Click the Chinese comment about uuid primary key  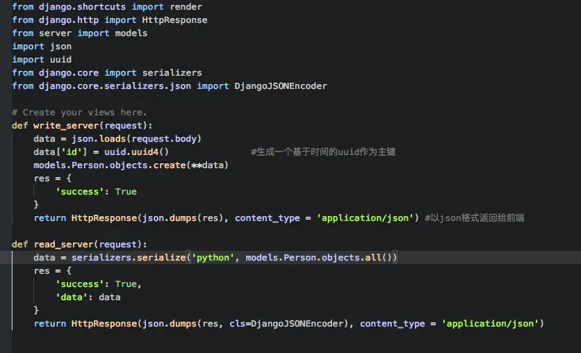click(323, 152)
